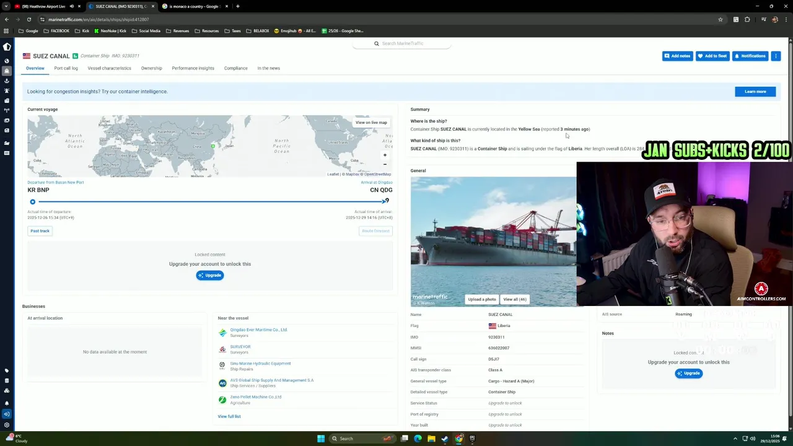Click the Notifications button at the page top right
Screen dimensions: 793x446
(x=750, y=56)
